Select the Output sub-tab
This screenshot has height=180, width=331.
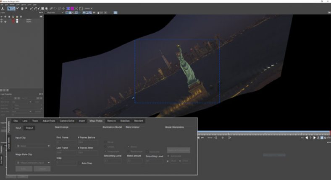click(29, 128)
